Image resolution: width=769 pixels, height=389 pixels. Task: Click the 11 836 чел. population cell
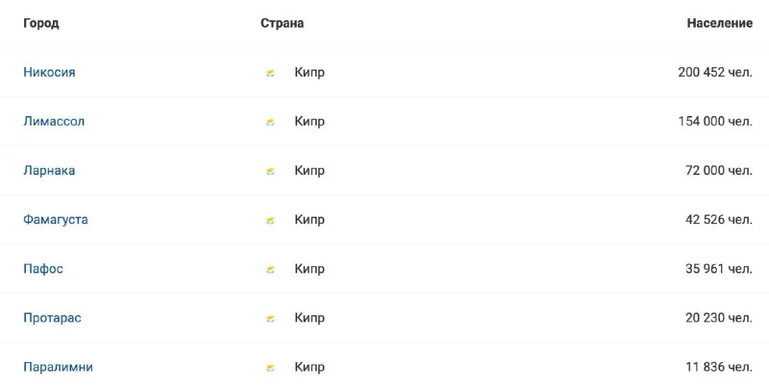(x=718, y=367)
